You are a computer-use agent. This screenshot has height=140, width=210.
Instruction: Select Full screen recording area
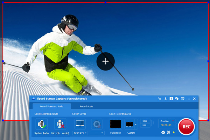[115, 124]
